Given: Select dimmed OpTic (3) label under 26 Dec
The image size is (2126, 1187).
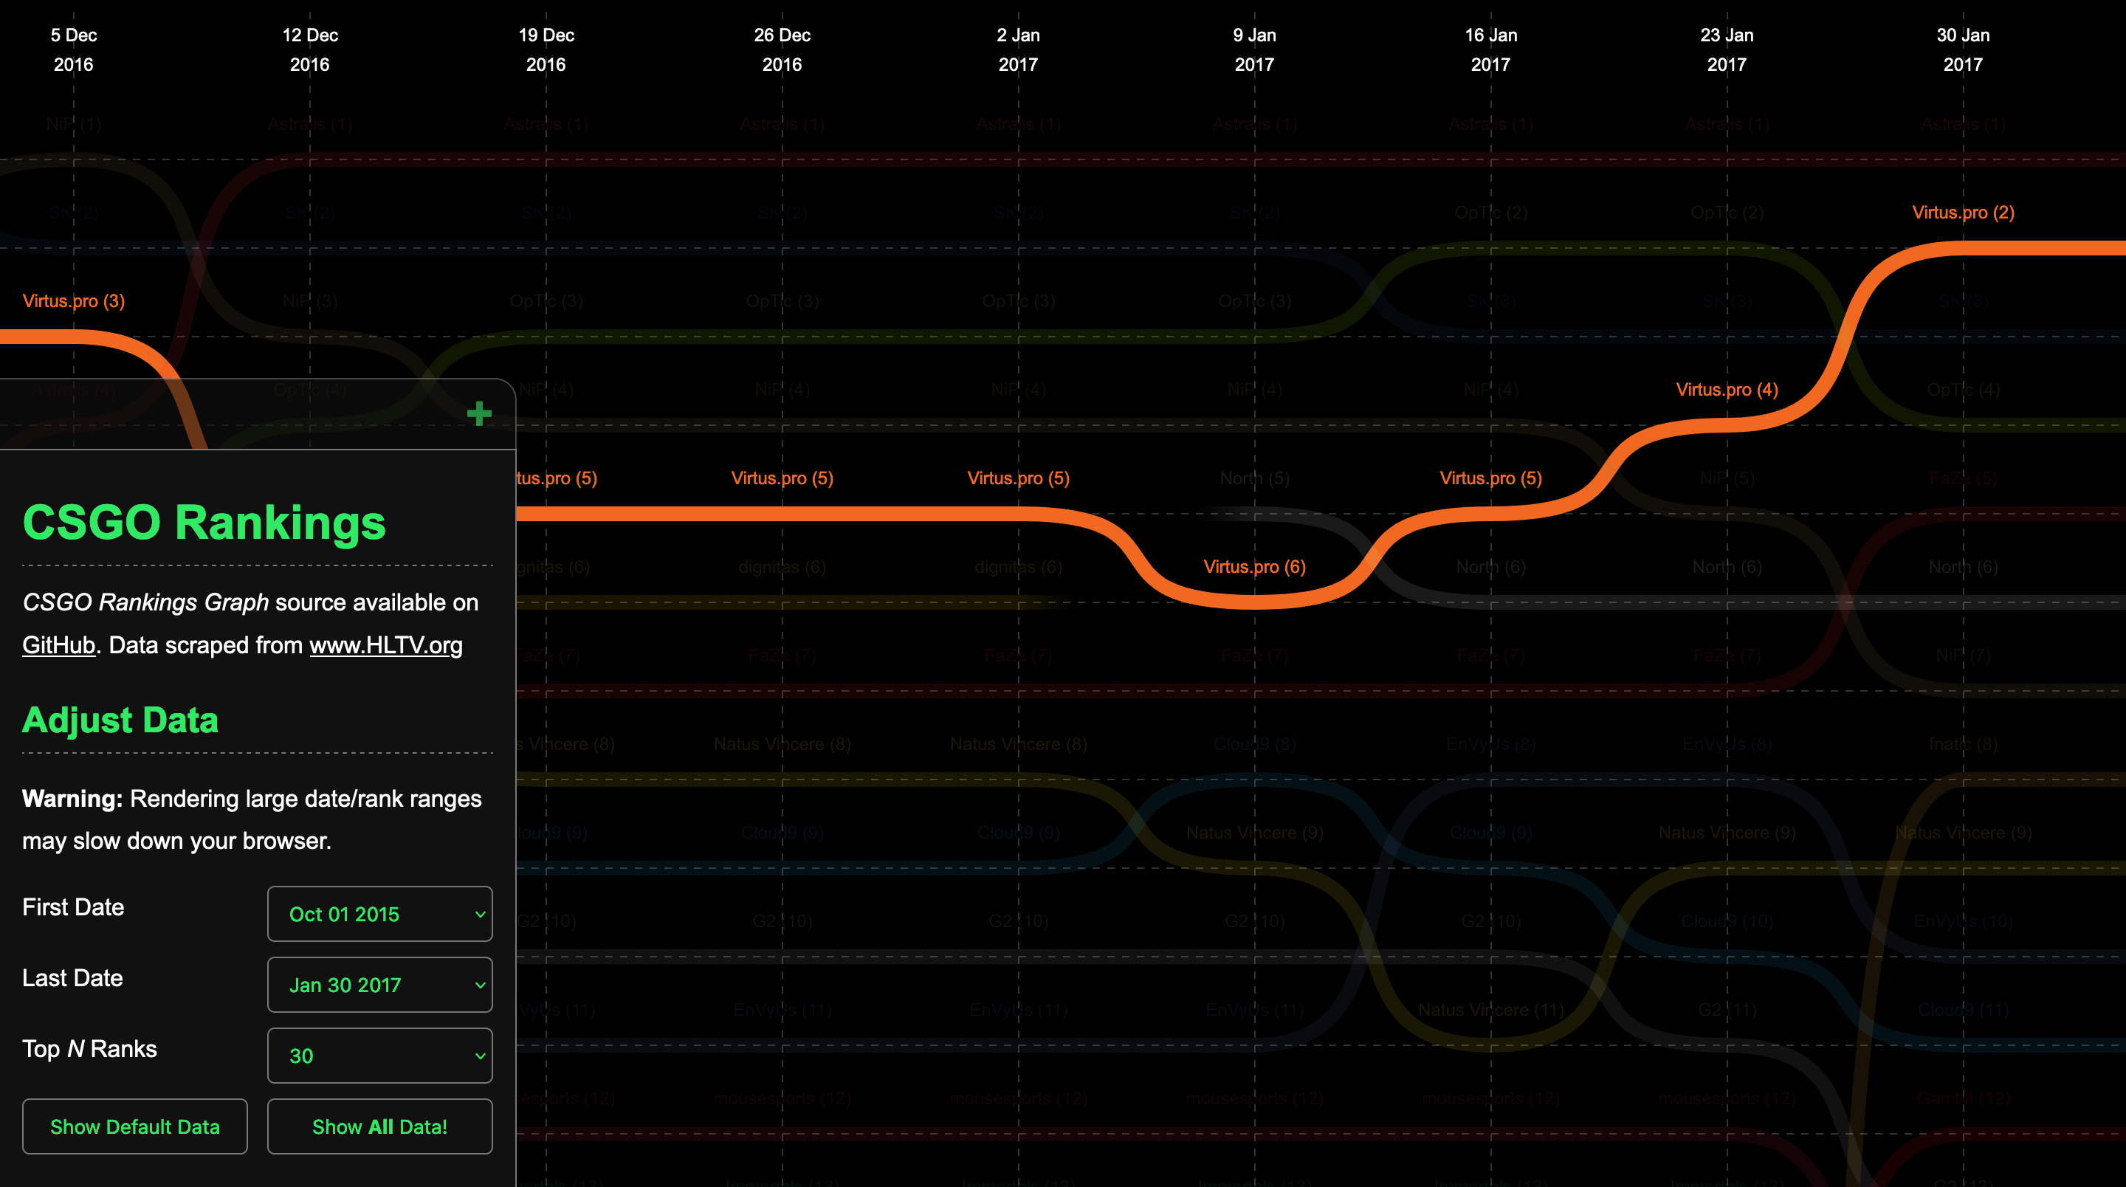Looking at the screenshot, I should coord(782,300).
